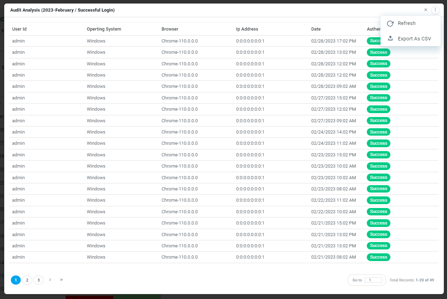The height and width of the screenshot is (299, 447).
Task: Select the Refresh menu option
Action: pos(407,24)
